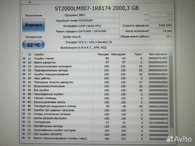Click the 22 °C temperature button
Image resolution: width=195 pixels, height=146 pixels.
[x=34, y=45]
